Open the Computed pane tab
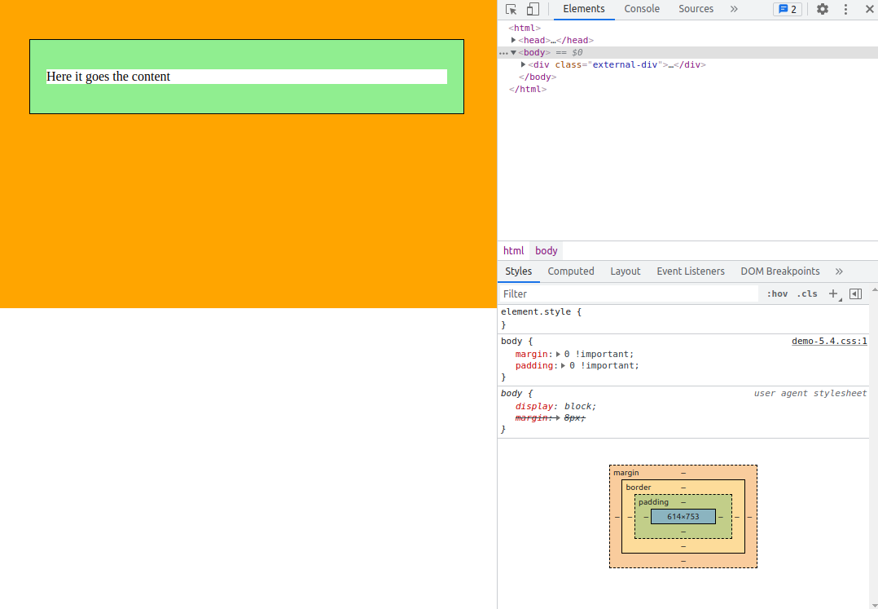Image resolution: width=878 pixels, height=609 pixels. [571, 271]
